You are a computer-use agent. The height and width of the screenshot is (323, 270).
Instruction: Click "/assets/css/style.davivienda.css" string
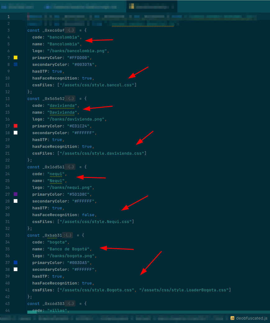click(x=102, y=153)
